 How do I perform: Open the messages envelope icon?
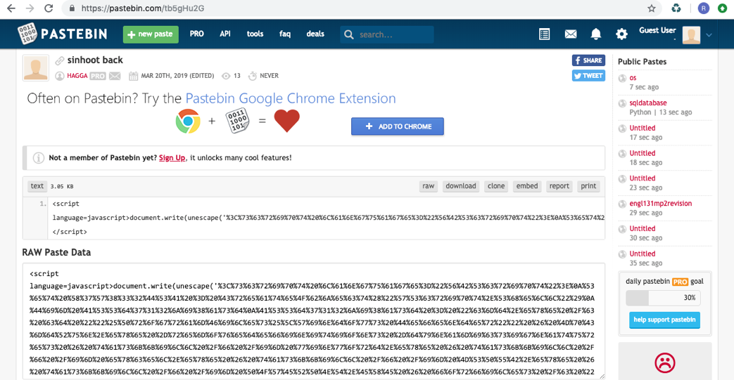tap(571, 34)
